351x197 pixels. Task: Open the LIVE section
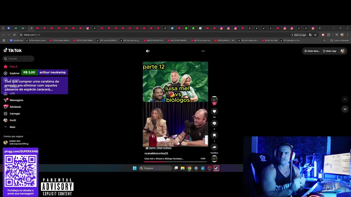point(10,94)
